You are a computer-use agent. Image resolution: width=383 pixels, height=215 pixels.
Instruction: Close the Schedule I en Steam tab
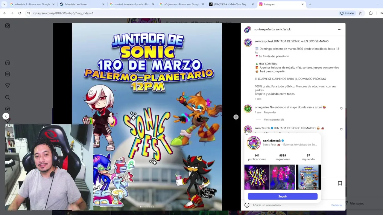(x=103, y=4)
